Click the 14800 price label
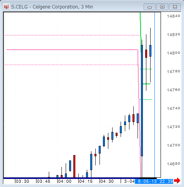The image size is (184, 187). (x=174, y=53)
